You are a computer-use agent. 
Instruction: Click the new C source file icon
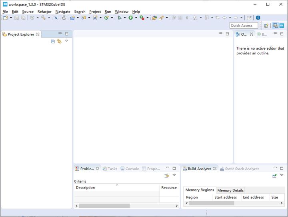[95, 18]
